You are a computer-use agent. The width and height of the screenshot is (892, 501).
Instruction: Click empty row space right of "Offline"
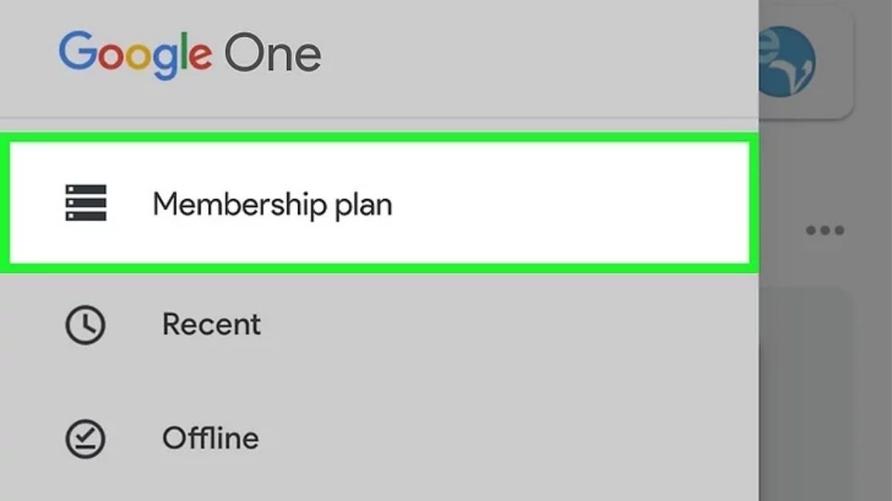(x=505, y=439)
